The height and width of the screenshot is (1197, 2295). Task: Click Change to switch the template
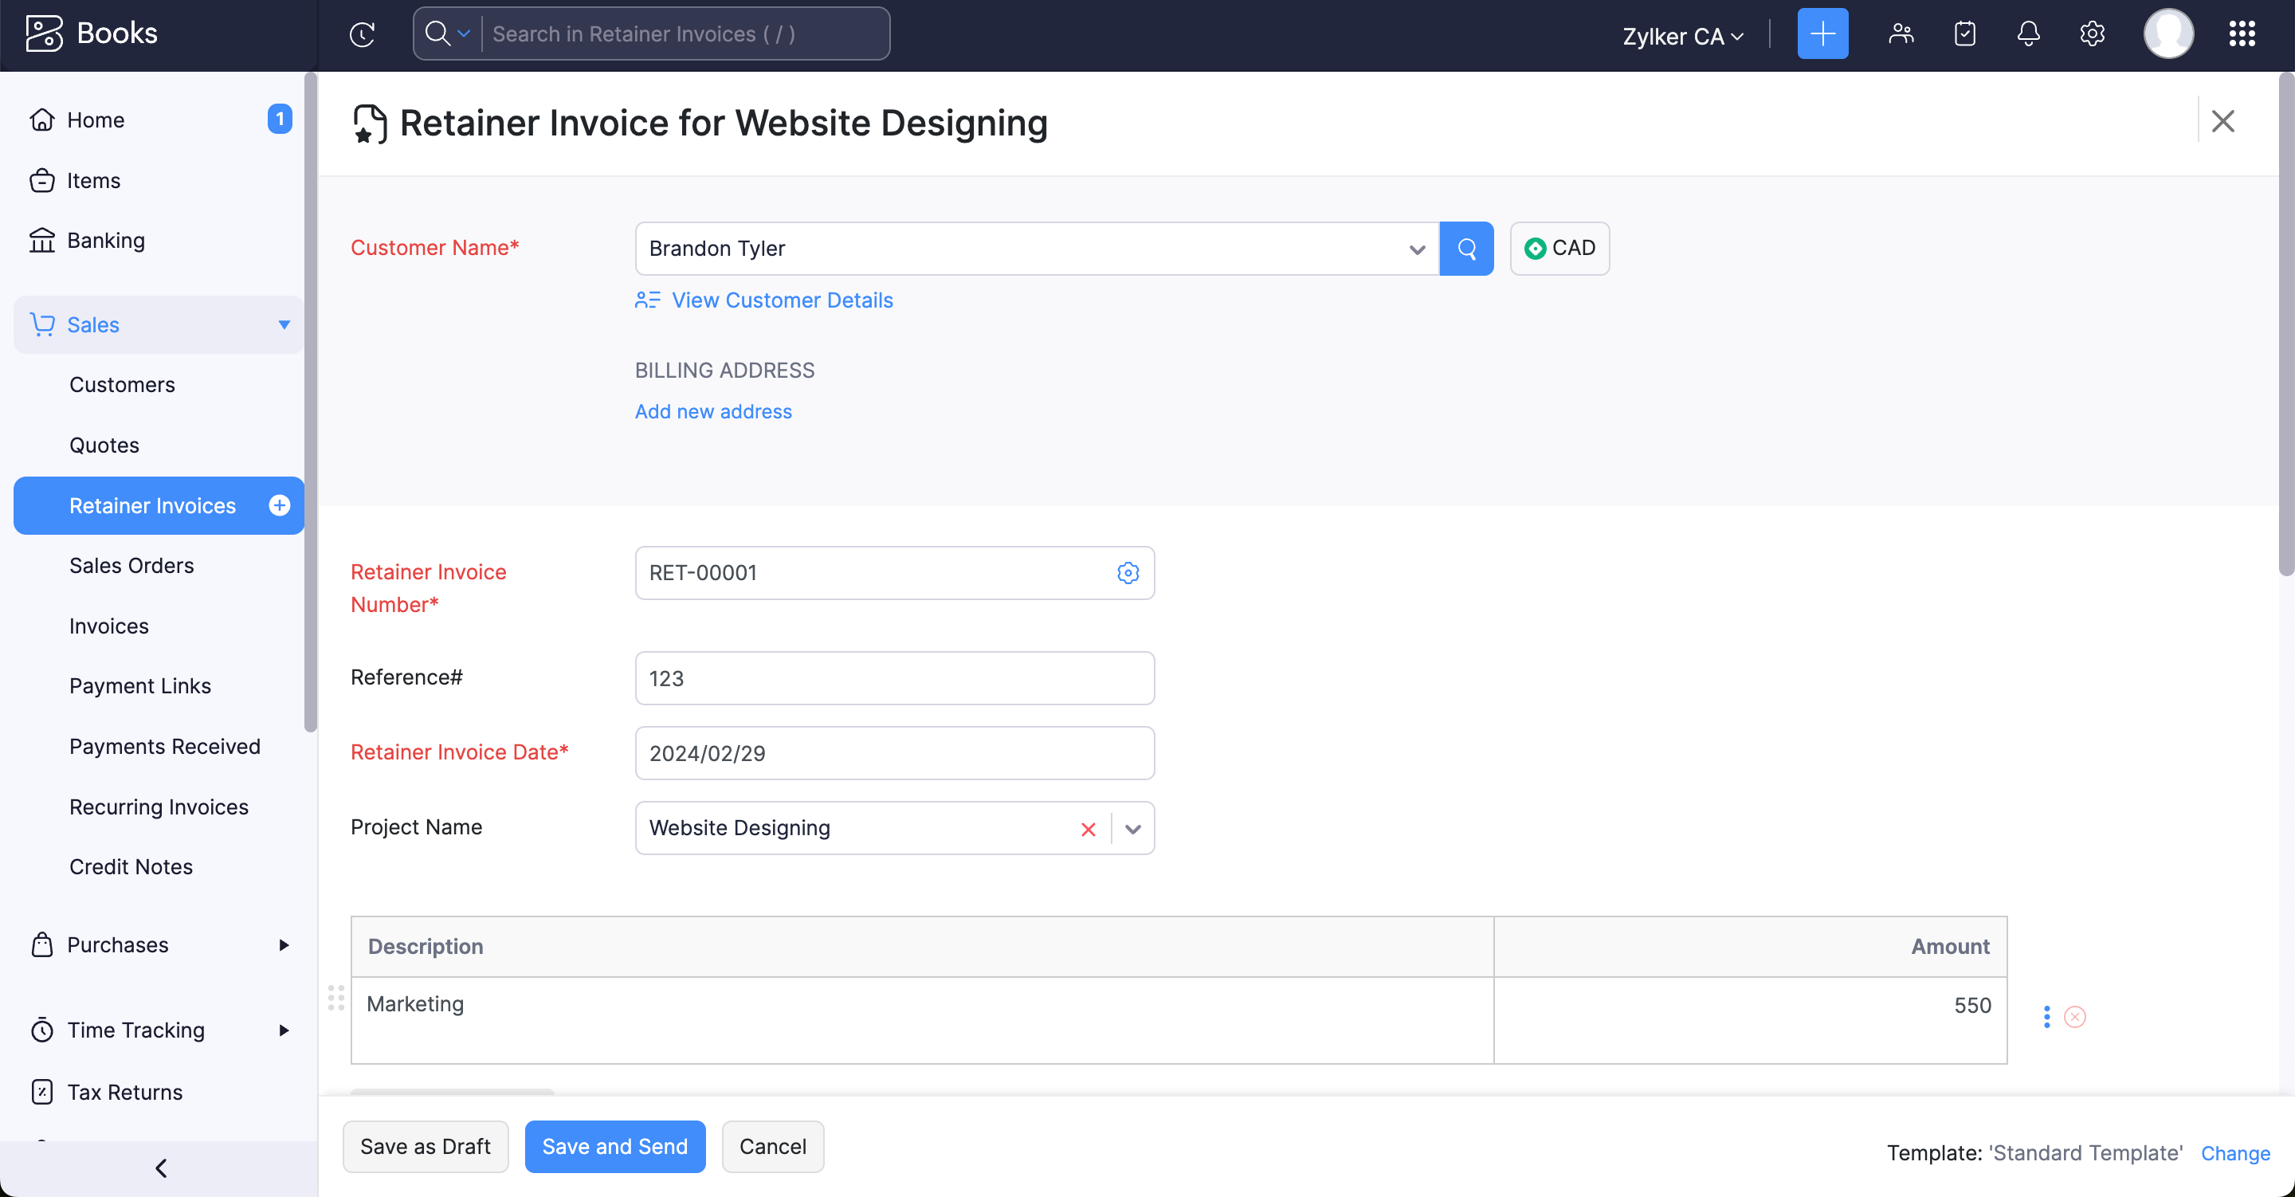coord(2234,1152)
